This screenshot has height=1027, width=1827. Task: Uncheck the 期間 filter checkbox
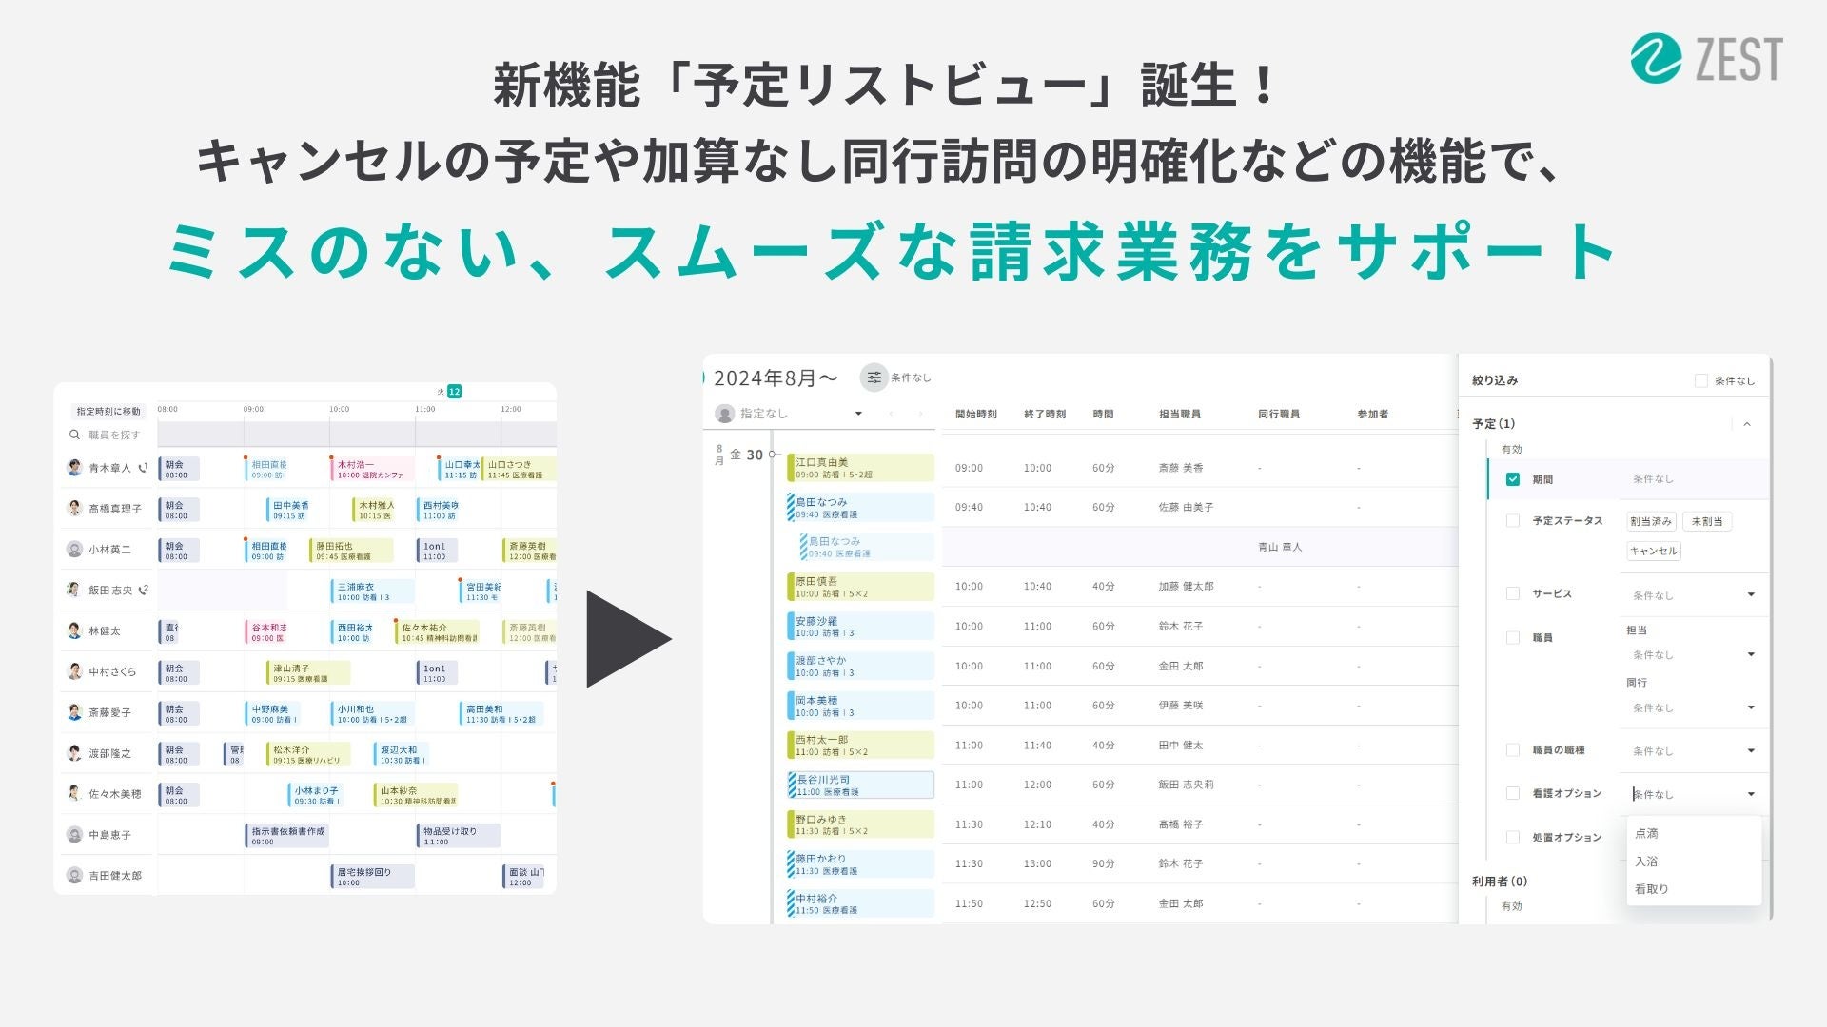pyautogui.click(x=1513, y=479)
